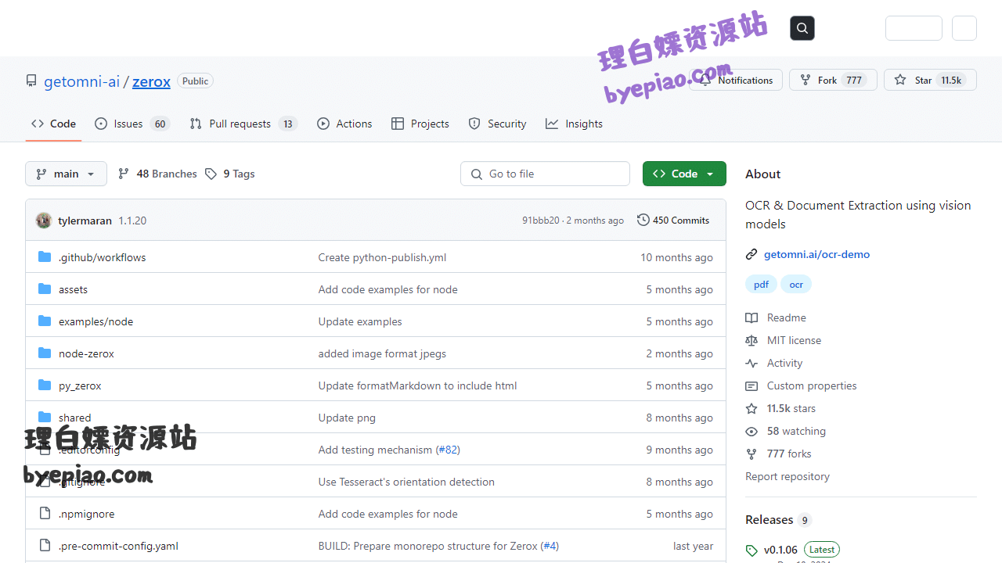Open "Use Tesseract's orientation detection" commit
This screenshot has width=1002, height=563.
point(406,482)
